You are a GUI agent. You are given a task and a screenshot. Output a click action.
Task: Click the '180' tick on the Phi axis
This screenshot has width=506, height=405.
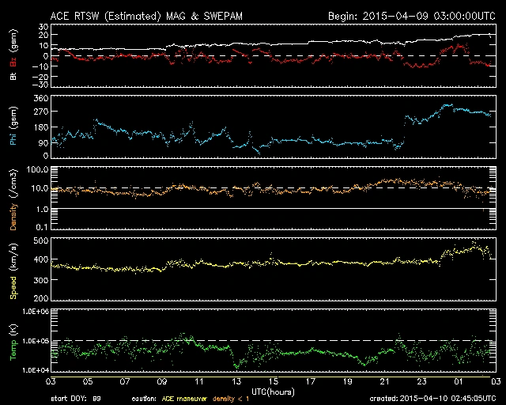tap(41, 127)
